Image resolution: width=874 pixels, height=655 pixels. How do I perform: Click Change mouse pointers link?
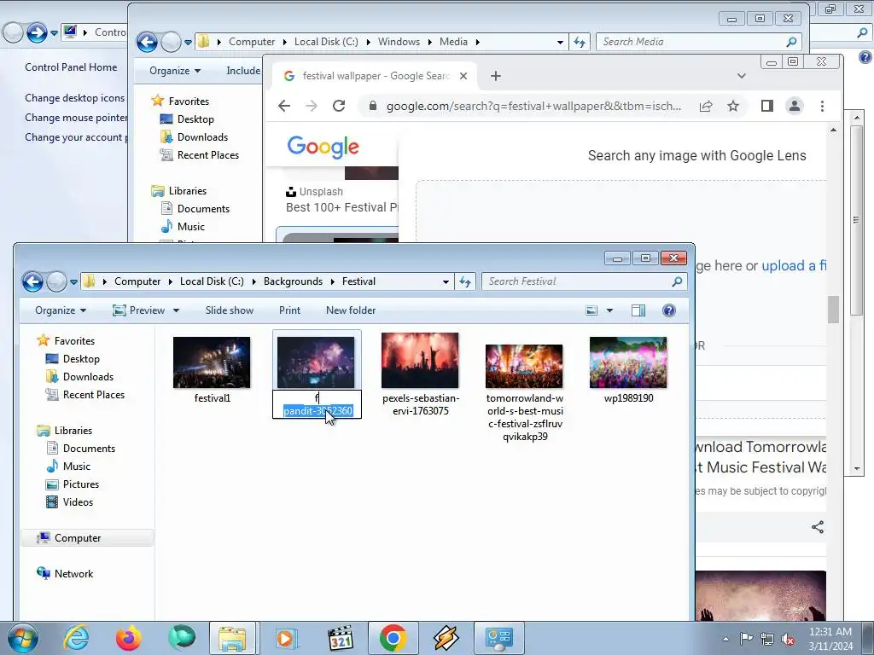pyautogui.click(x=76, y=118)
